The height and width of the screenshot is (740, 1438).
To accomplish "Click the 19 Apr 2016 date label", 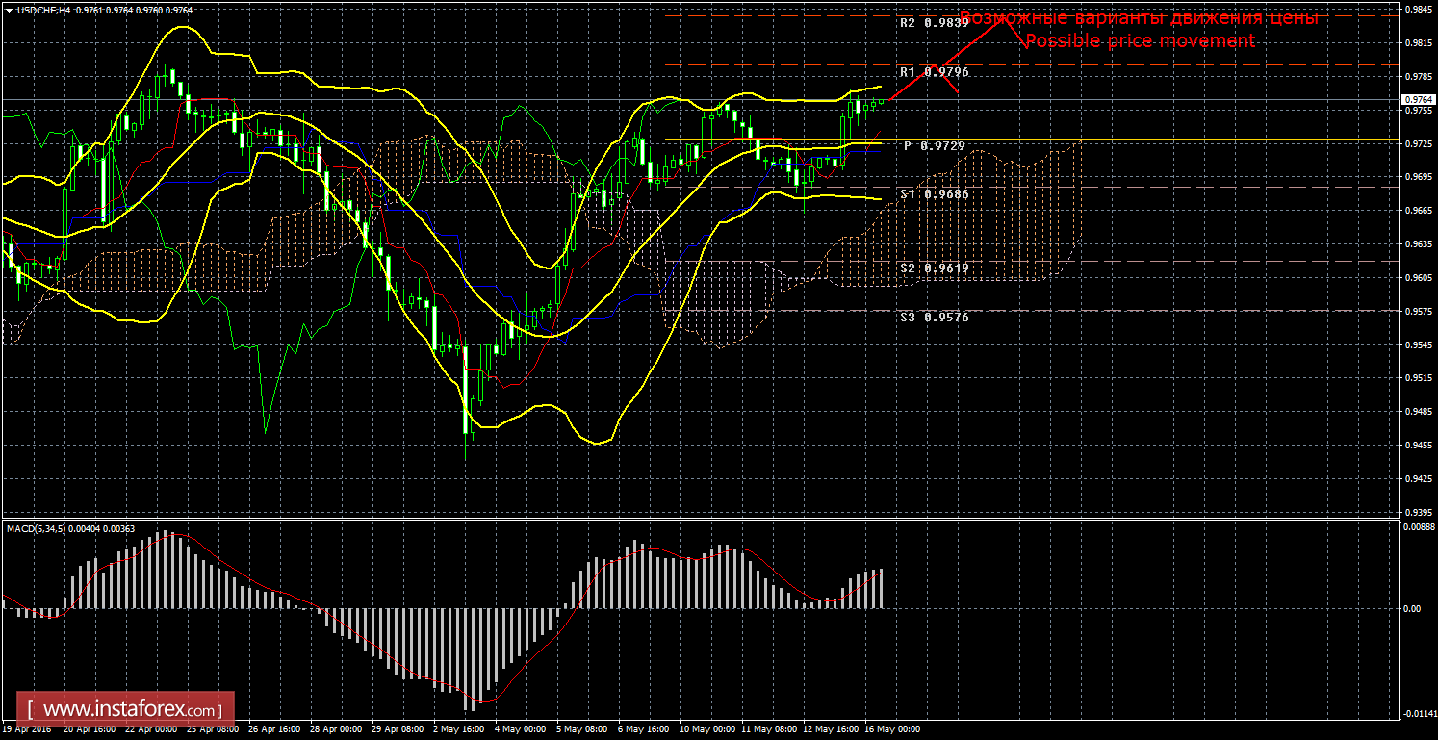I will pyautogui.click(x=28, y=729).
